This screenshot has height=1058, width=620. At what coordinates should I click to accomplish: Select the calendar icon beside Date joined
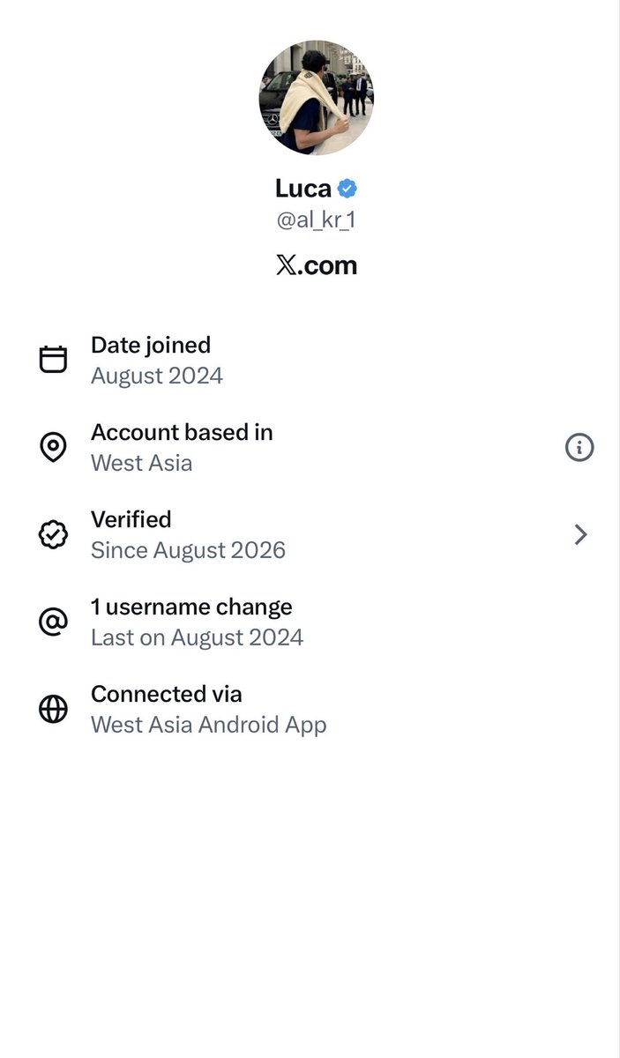tap(54, 360)
